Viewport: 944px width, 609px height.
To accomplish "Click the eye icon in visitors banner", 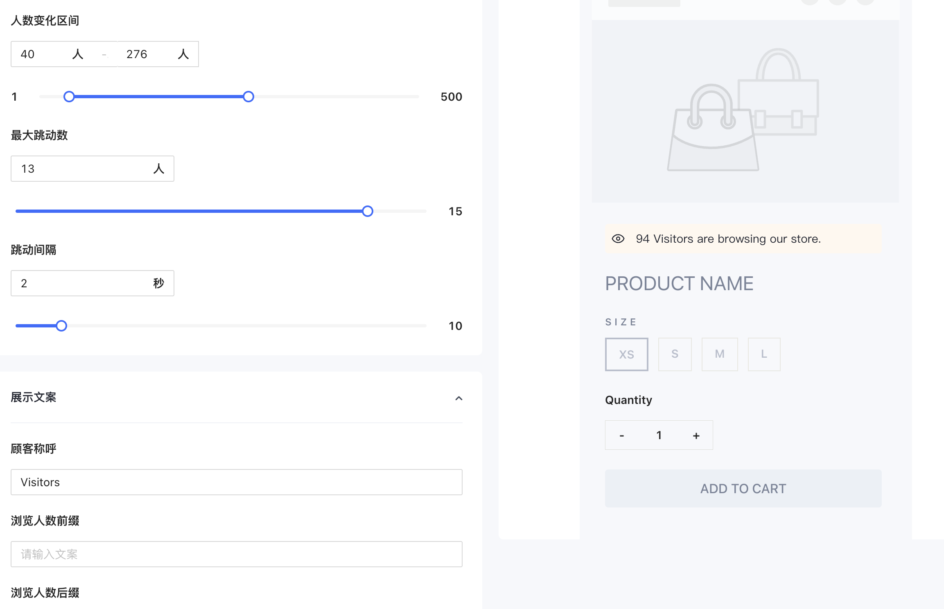I will pos(618,239).
